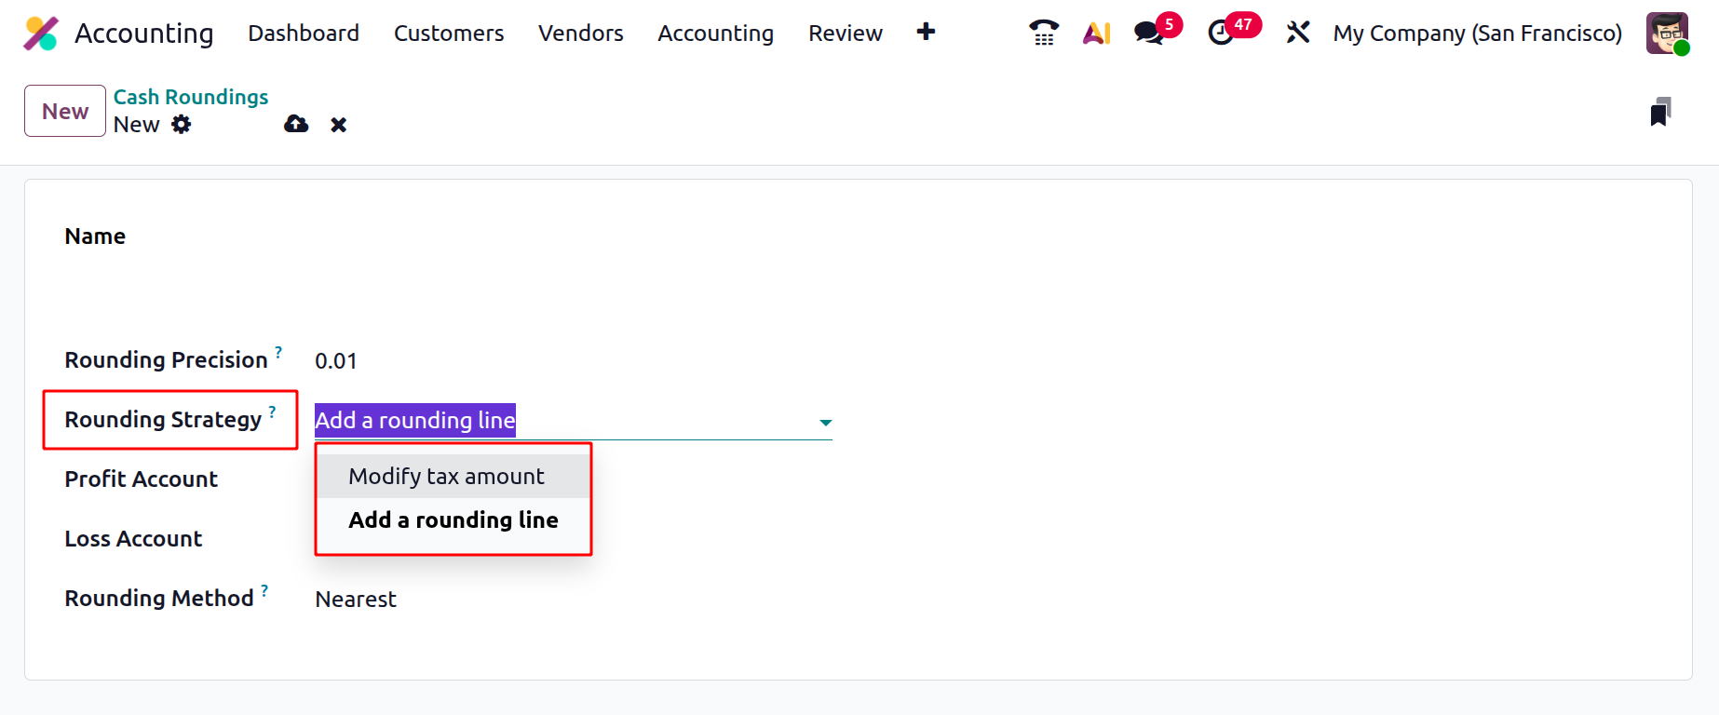The height and width of the screenshot is (715, 1719).
Task: Click the bookmark icon at top right
Action: click(x=1660, y=112)
